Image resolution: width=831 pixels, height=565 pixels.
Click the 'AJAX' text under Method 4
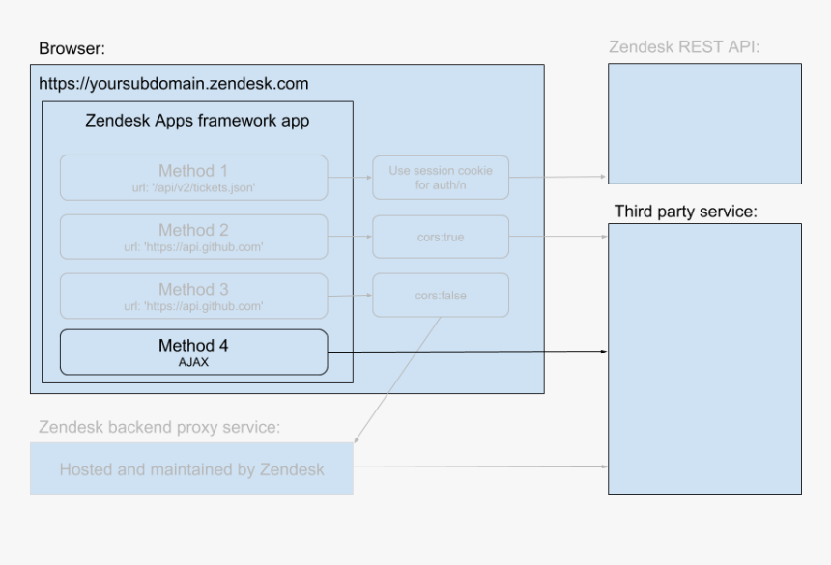click(193, 363)
